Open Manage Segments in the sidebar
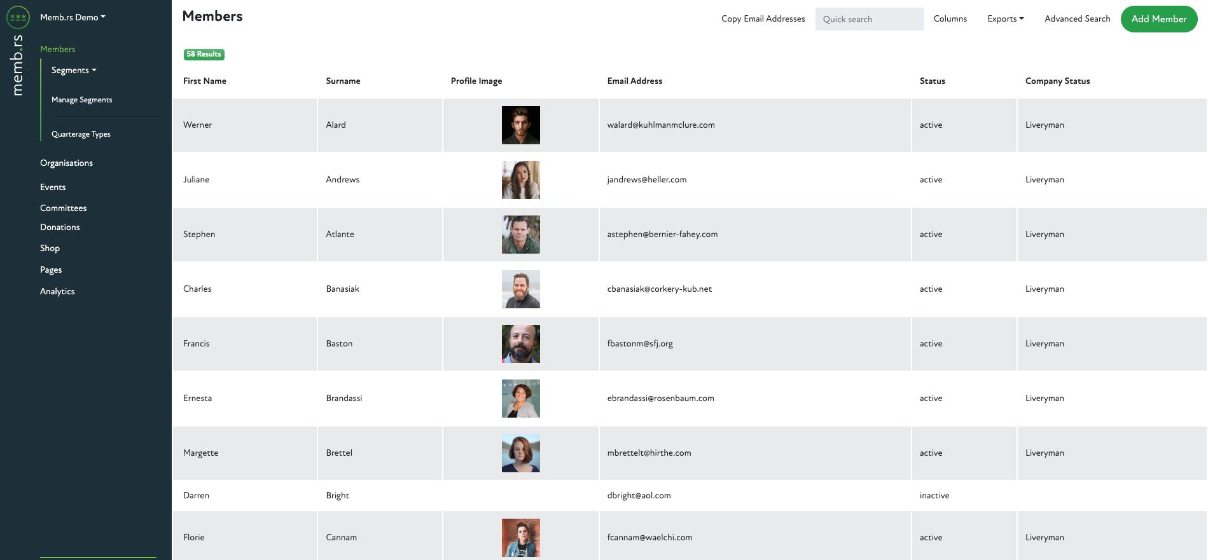The image size is (1208, 560). [x=81, y=100]
